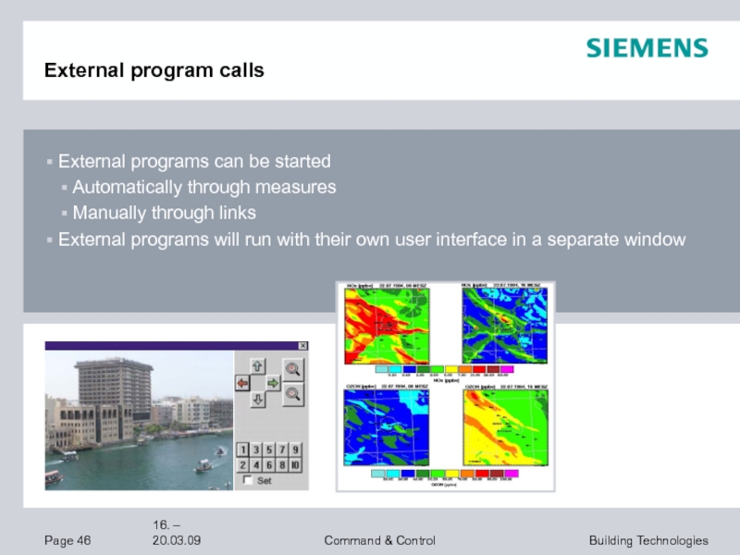This screenshot has width=740, height=555.
Task: Tilt camera up with the up arrow
Action: (258, 366)
